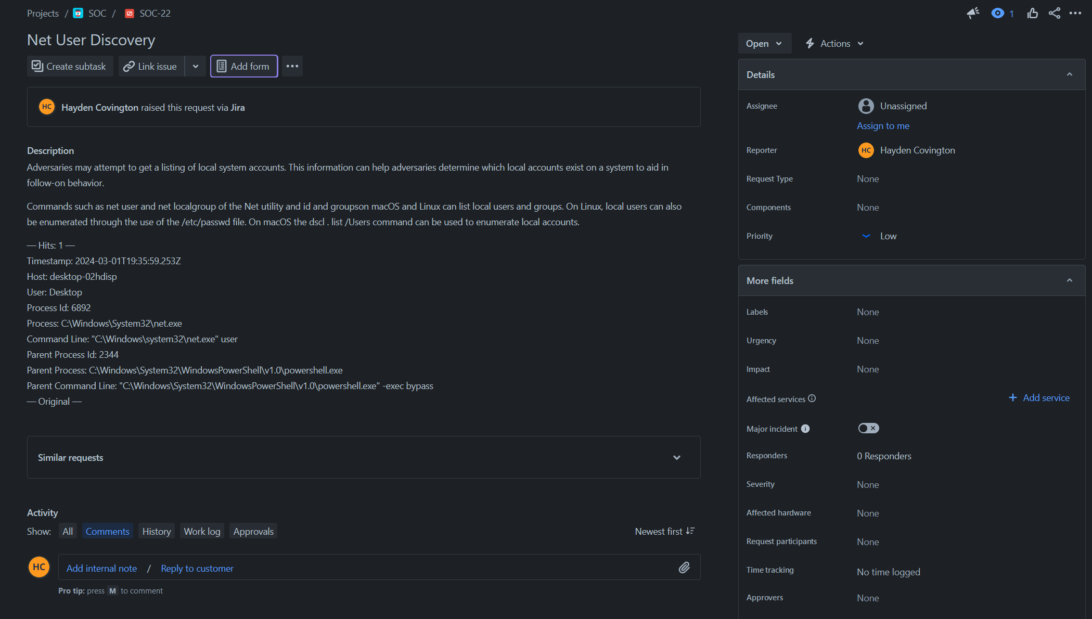Toggle the Major incident switch

[868, 428]
